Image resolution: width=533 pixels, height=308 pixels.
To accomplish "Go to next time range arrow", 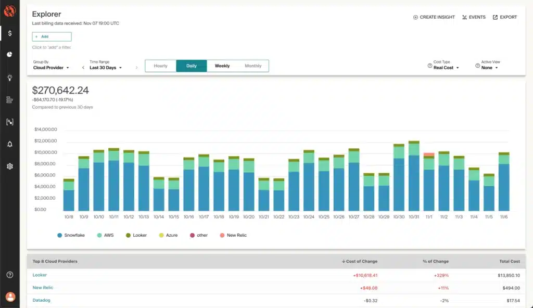I will pyautogui.click(x=137, y=68).
